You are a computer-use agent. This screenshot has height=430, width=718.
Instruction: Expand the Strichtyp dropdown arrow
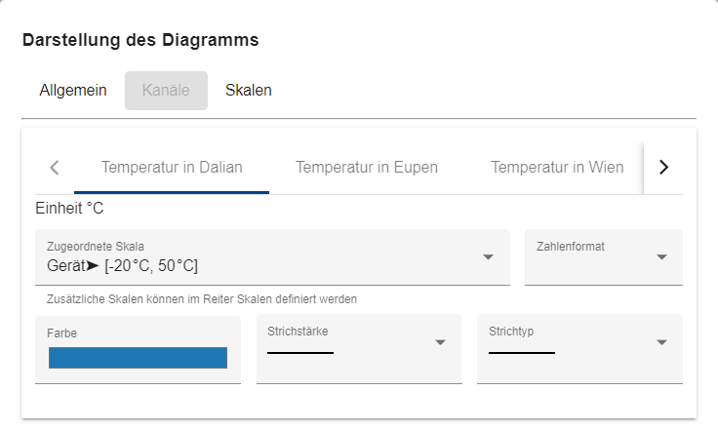point(661,342)
